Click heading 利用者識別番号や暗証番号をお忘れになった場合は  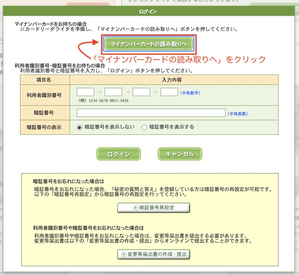coord(88,228)
